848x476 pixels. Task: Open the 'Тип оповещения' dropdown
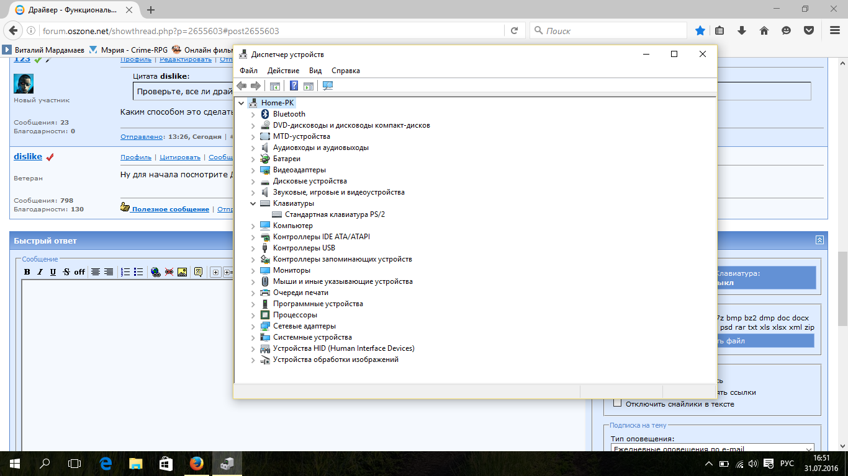click(x=712, y=449)
